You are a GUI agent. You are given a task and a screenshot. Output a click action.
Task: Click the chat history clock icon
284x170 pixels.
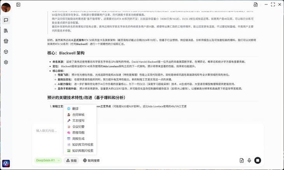point(255,5)
